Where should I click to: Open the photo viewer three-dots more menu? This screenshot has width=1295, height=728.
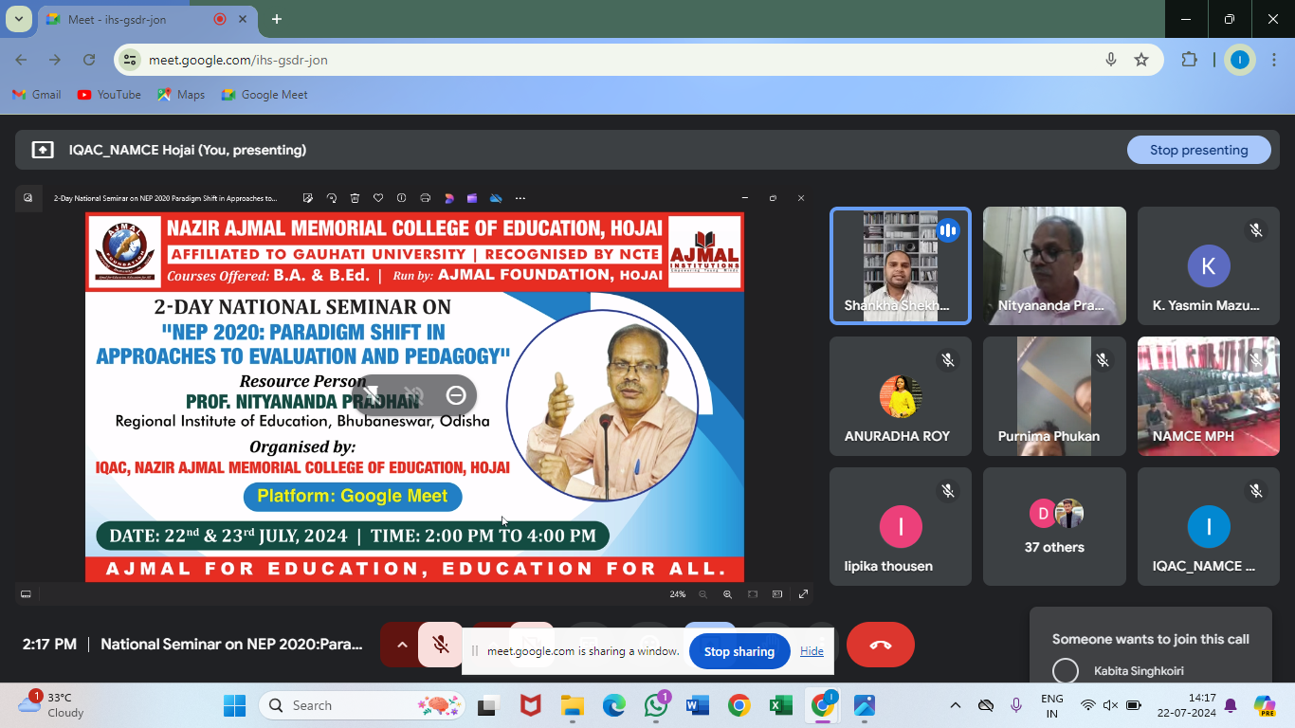520,198
